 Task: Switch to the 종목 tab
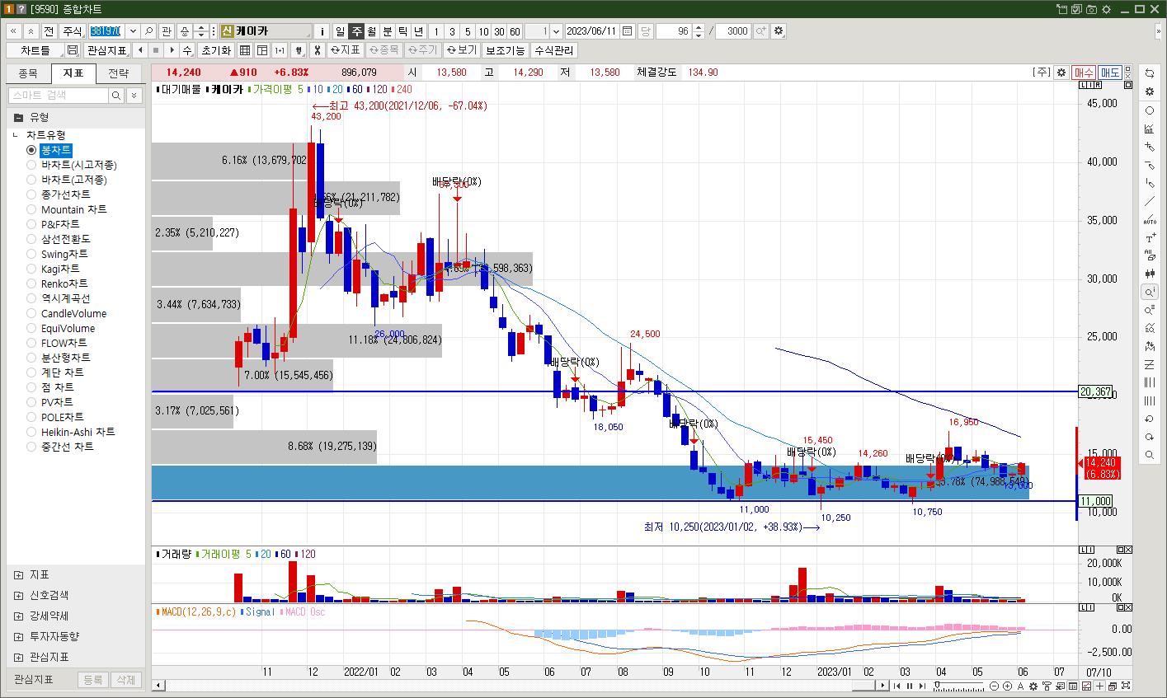[x=28, y=73]
